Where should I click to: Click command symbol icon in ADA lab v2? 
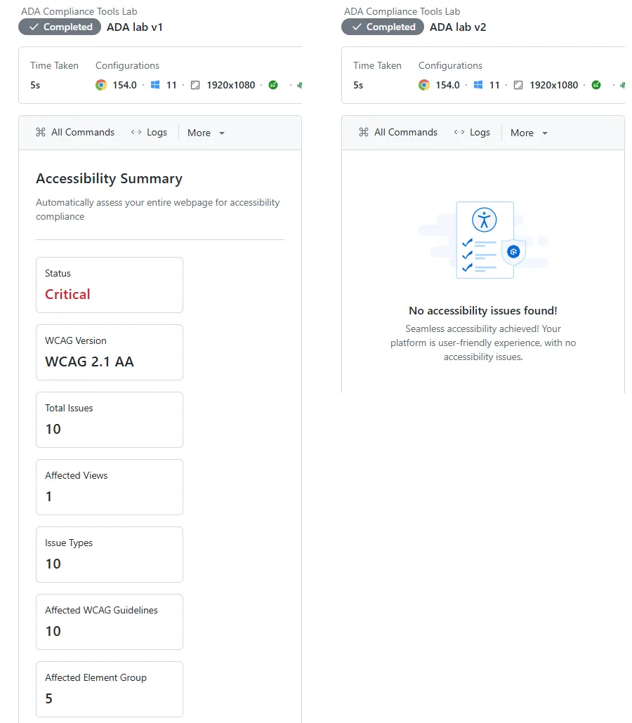click(x=364, y=133)
